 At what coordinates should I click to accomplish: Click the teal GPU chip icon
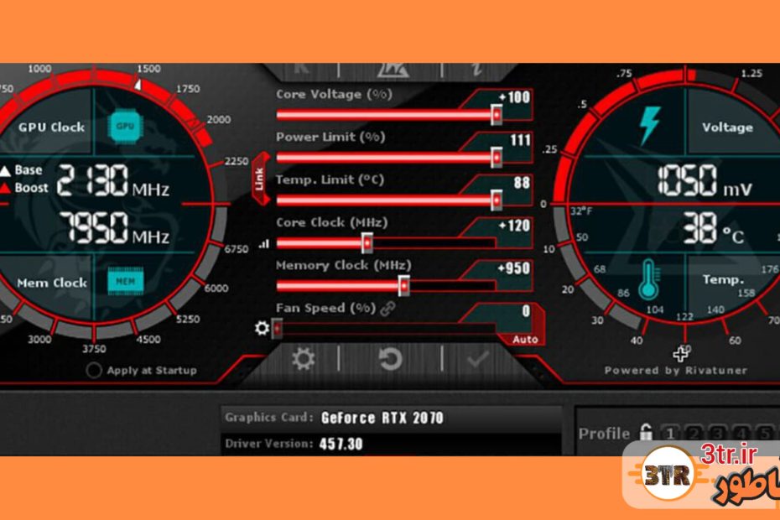tap(125, 126)
